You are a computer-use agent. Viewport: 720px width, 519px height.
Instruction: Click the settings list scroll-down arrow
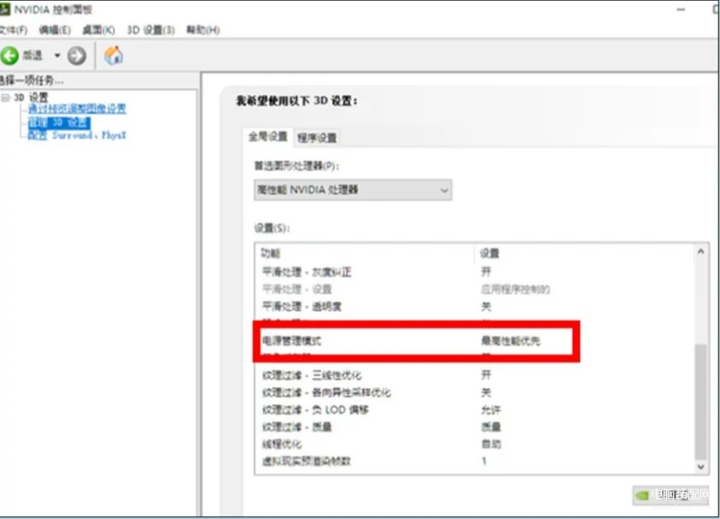point(701,467)
